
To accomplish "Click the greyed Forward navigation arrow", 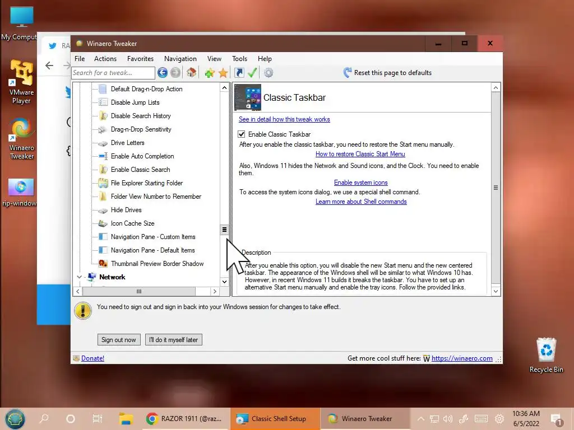I will click(x=175, y=73).
